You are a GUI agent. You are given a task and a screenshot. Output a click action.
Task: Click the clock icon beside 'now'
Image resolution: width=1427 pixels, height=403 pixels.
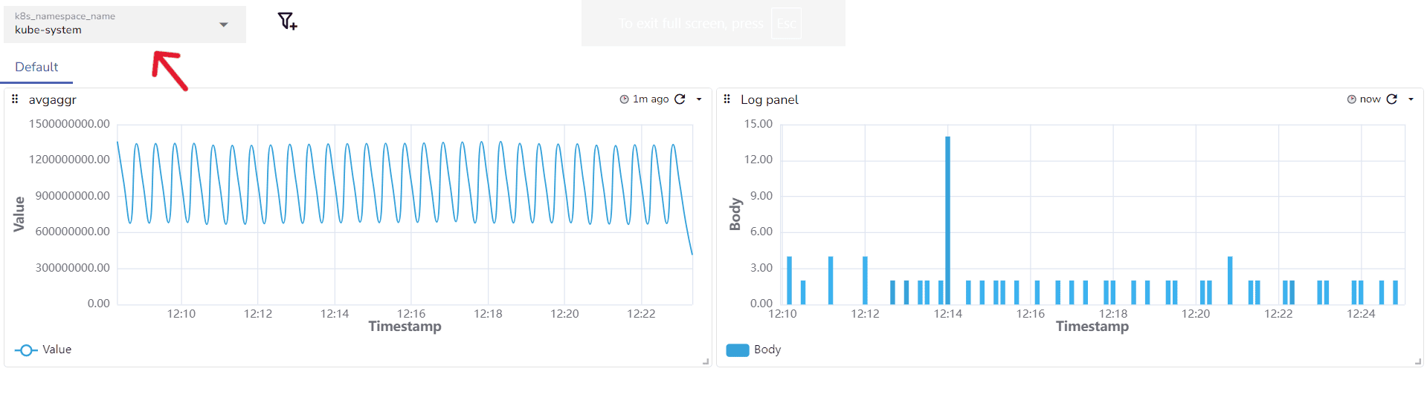tap(1351, 99)
